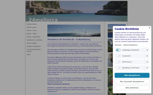Follow Mallorca Ferienhäuser Leondoro.de link
The height and width of the screenshot is (95, 153).
[x=59, y=84]
